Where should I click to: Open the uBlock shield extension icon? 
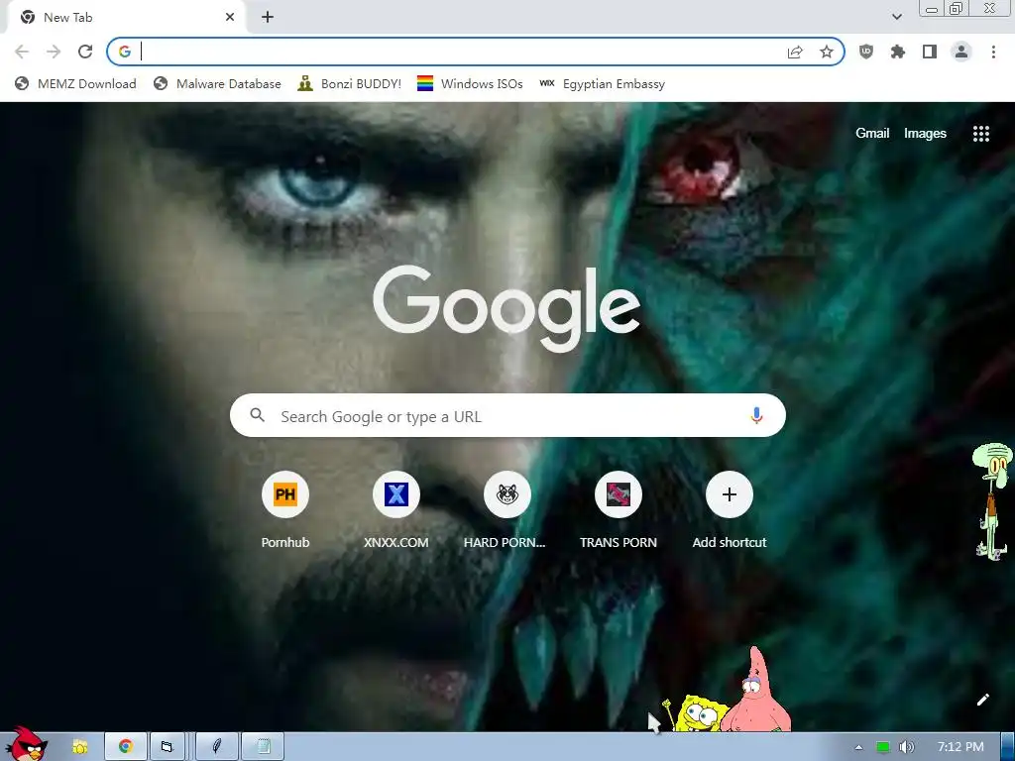(x=866, y=52)
